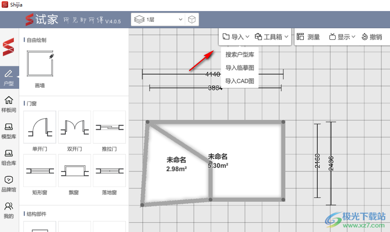Image resolution: width=390 pixels, height=232 pixels.
Task: Open the 我的 profile sidebar item
Action: 9,210
